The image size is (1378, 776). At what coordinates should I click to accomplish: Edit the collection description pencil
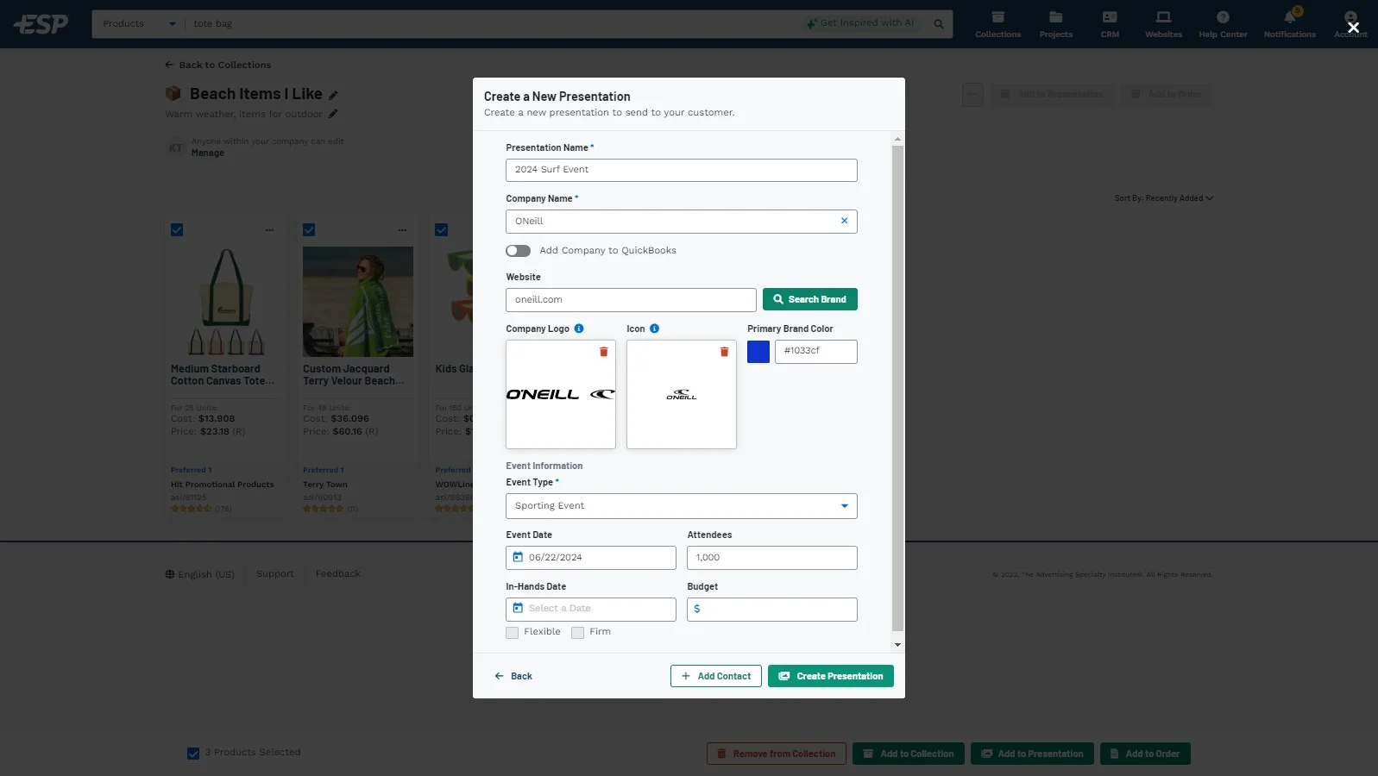(333, 114)
